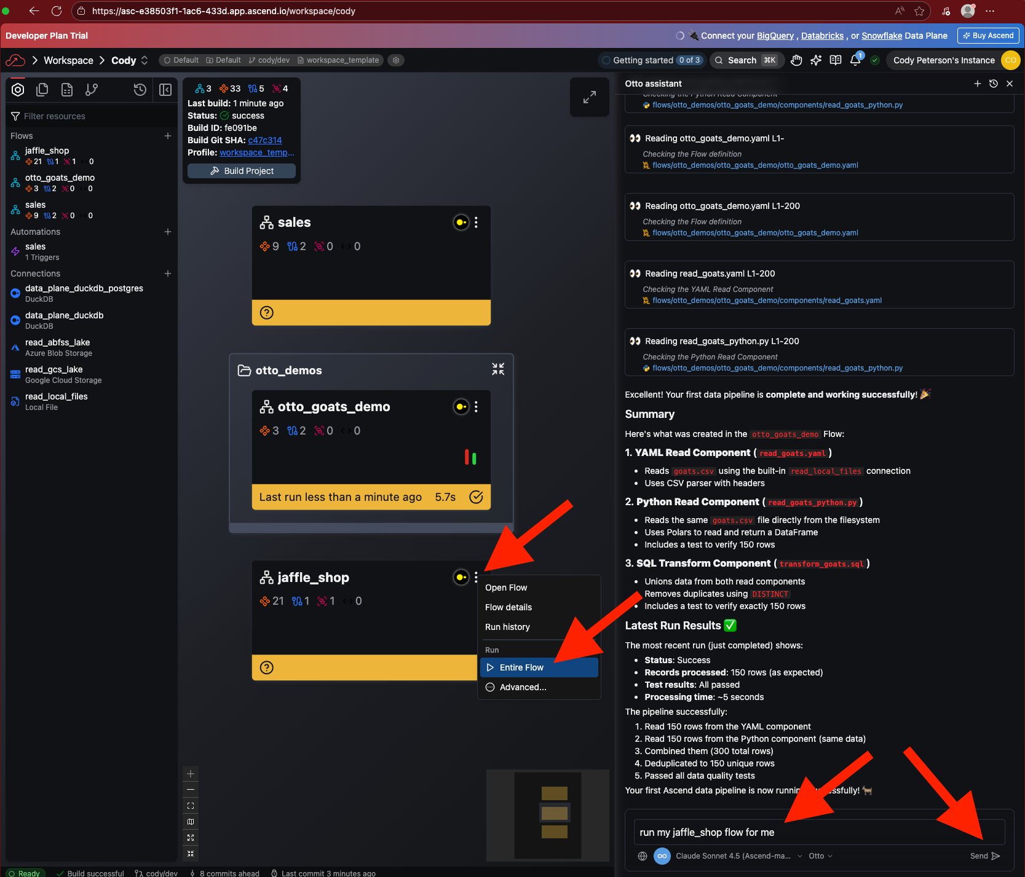
Task: Select Flow details from context menu
Action: (509, 607)
